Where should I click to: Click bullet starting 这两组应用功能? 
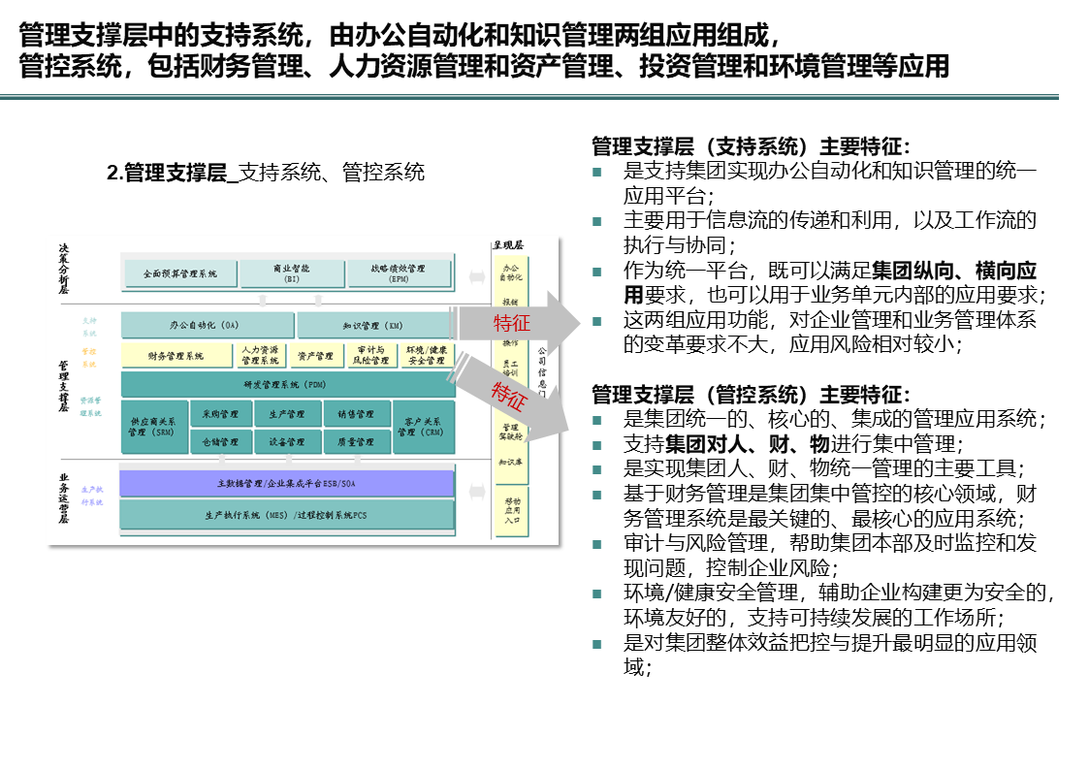(x=829, y=332)
